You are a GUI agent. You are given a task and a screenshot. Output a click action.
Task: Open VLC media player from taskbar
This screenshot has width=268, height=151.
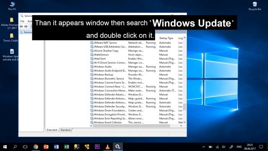pyautogui.click(x=108, y=147)
